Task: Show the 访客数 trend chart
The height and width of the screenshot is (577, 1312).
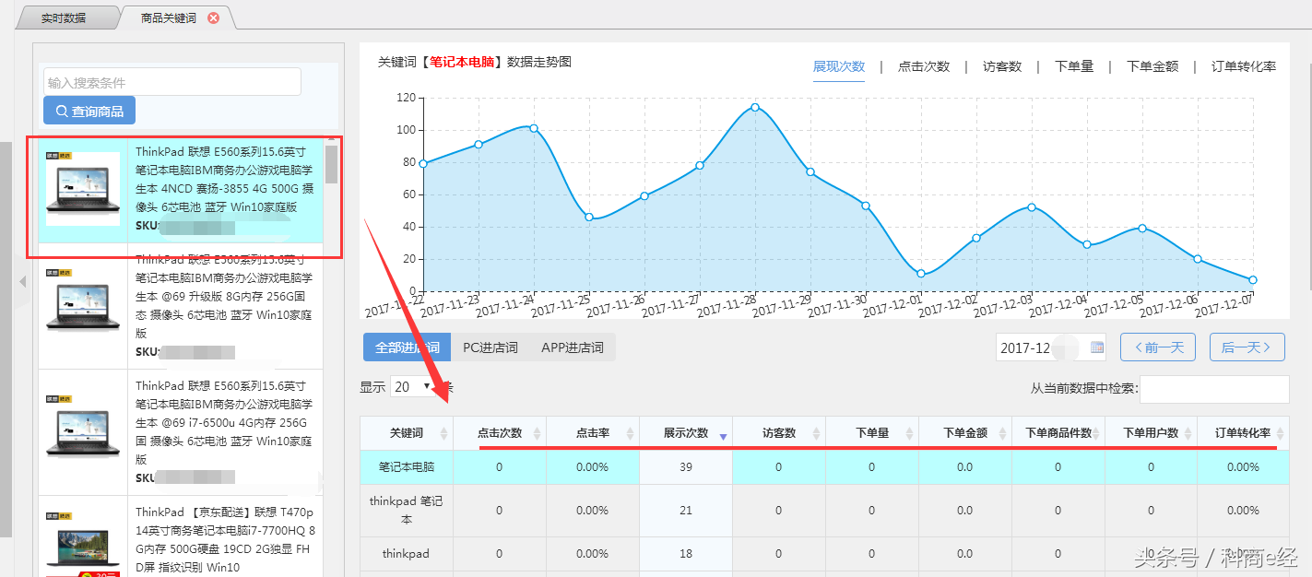Action: pos(1002,66)
